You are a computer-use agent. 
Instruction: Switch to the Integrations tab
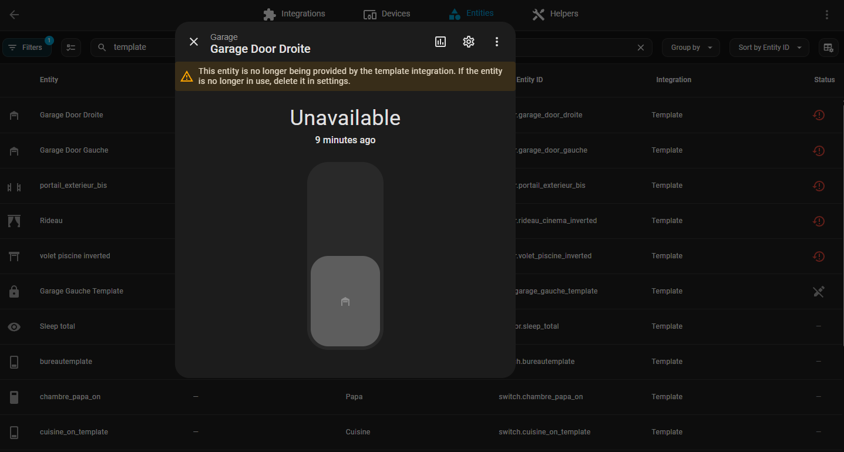pos(294,14)
